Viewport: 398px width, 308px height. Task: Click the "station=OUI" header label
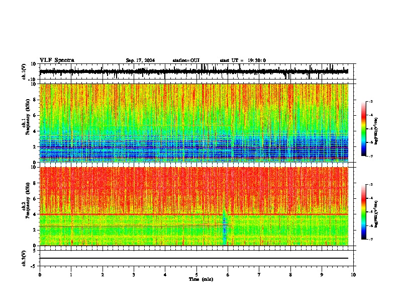tap(186, 60)
